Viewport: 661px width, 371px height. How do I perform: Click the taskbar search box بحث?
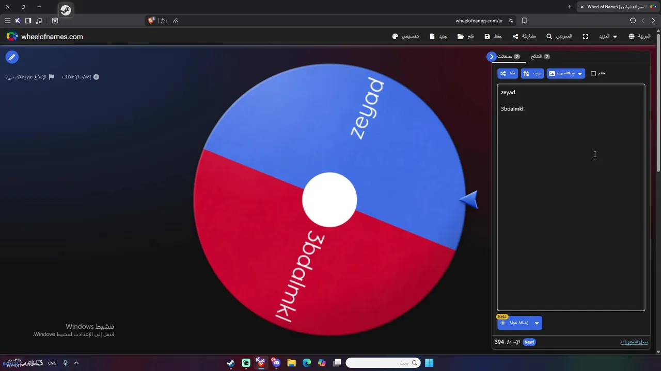tap(383, 363)
